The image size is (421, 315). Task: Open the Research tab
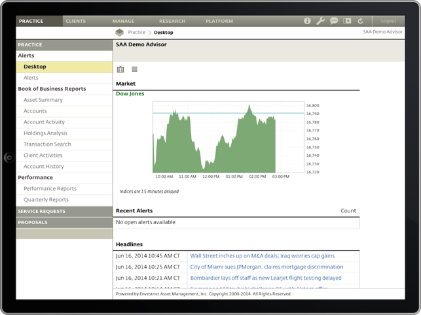172,21
